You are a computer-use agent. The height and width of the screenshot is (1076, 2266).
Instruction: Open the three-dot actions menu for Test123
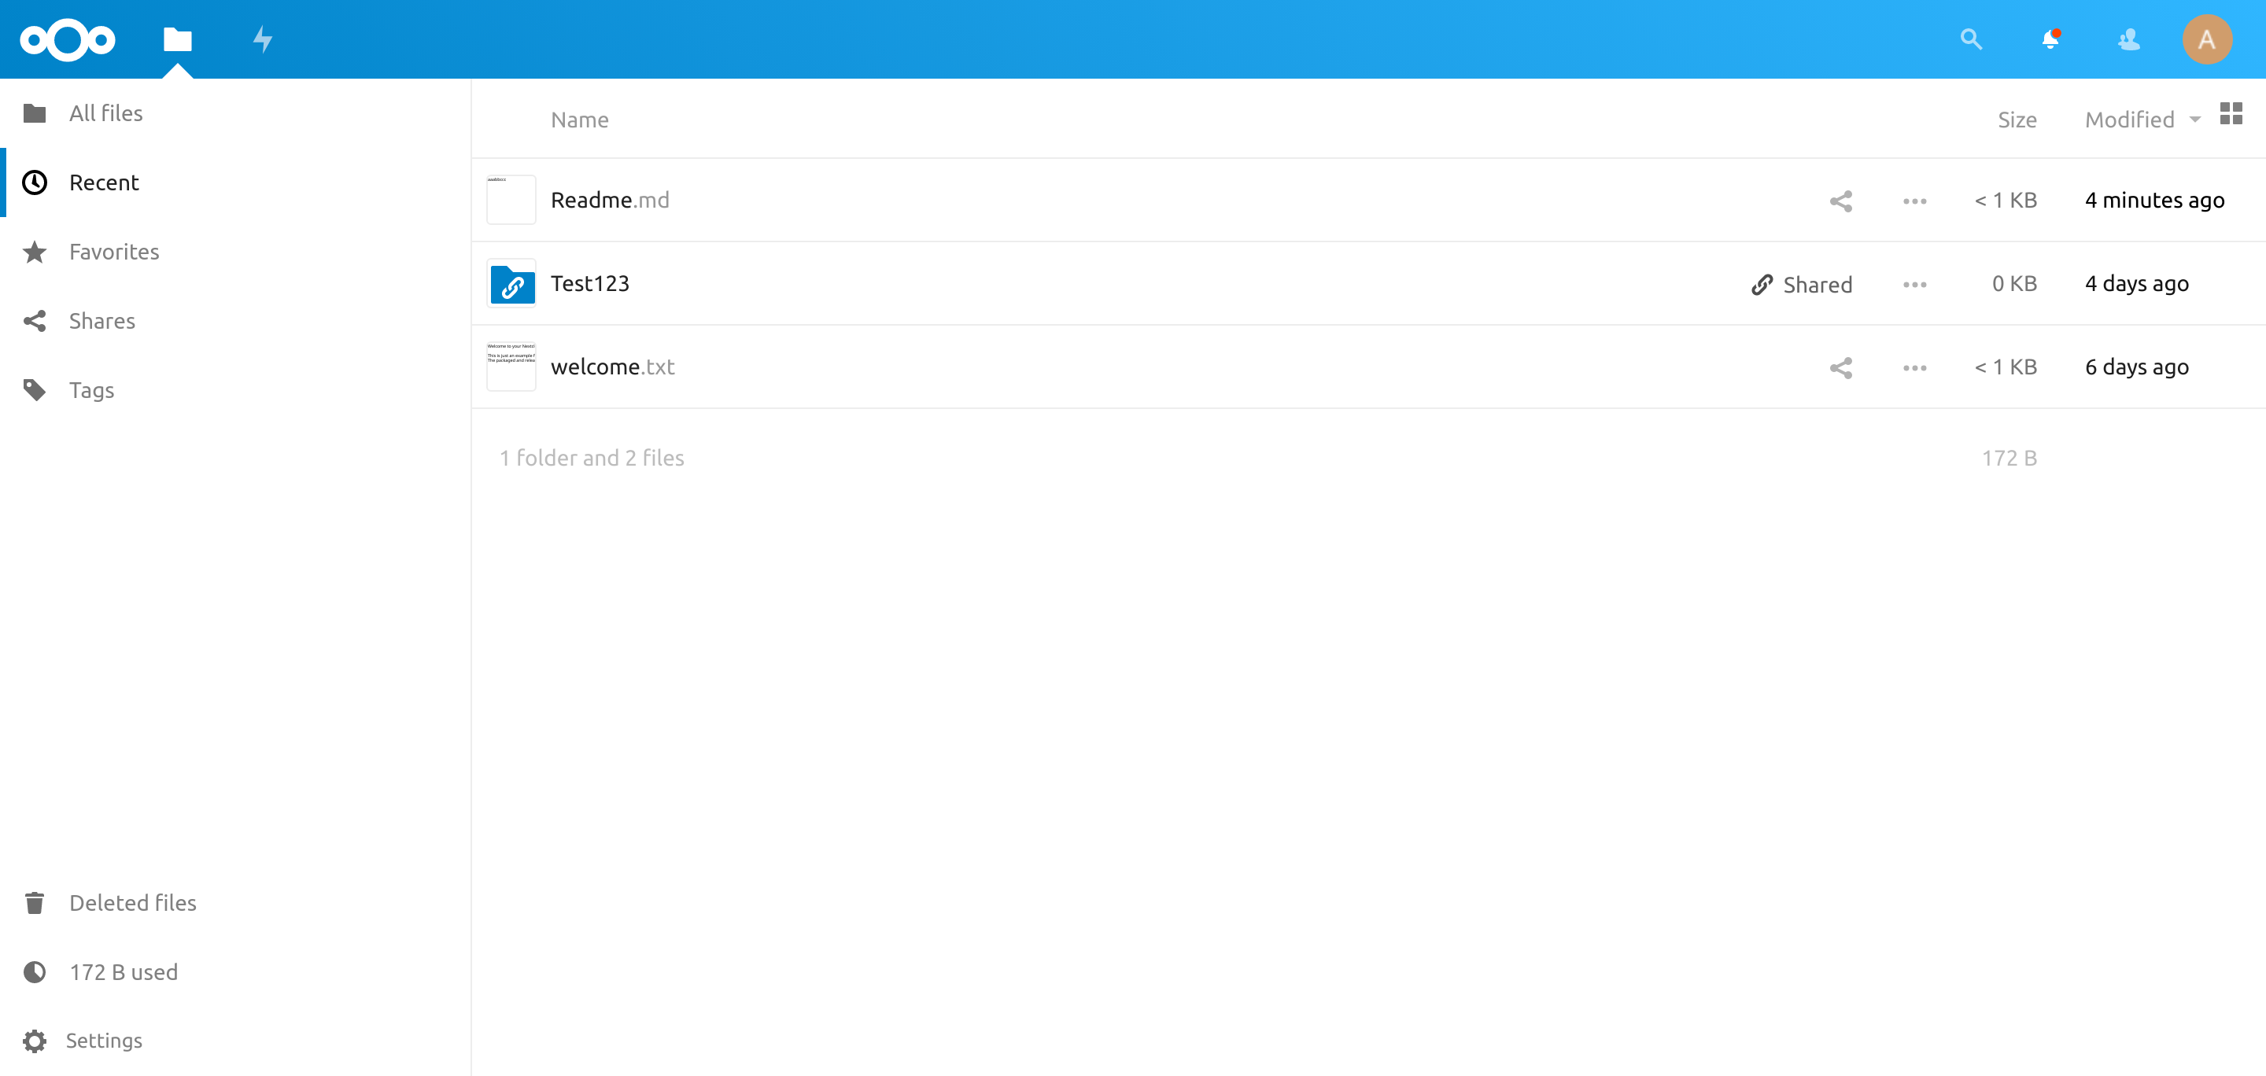pyautogui.click(x=1914, y=284)
